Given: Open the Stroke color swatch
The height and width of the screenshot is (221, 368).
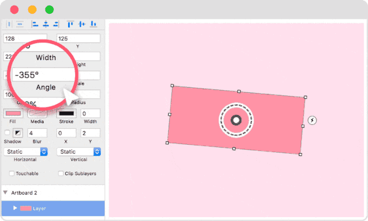Looking at the screenshot, I should (66, 113).
